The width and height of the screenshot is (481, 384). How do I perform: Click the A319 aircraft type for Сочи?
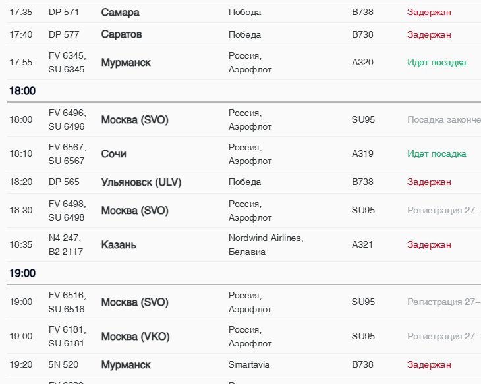pos(362,154)
